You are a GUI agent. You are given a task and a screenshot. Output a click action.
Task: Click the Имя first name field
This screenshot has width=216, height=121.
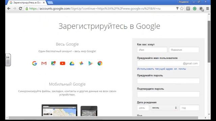[x=152, y=50]
